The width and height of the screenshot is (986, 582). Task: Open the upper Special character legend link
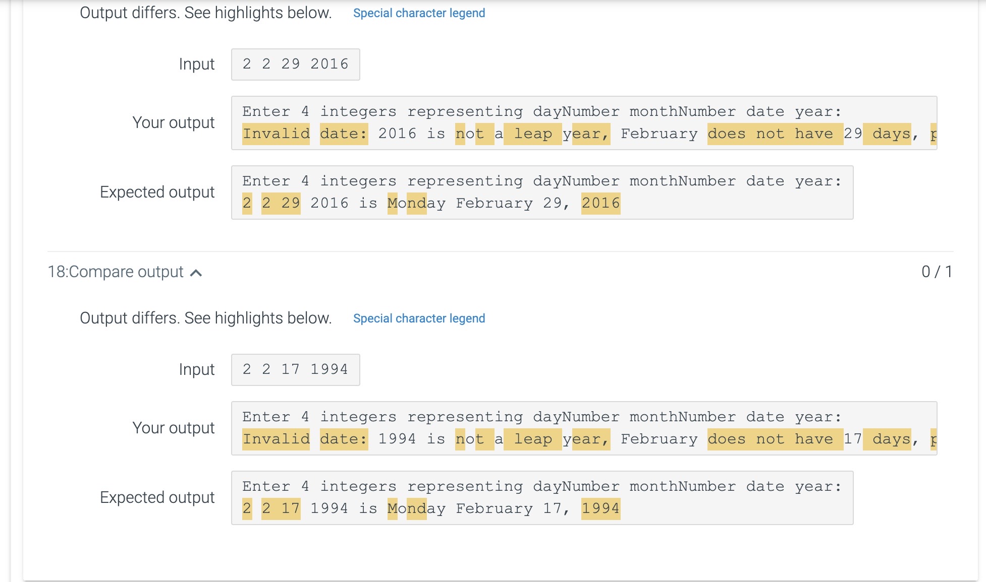419,13
